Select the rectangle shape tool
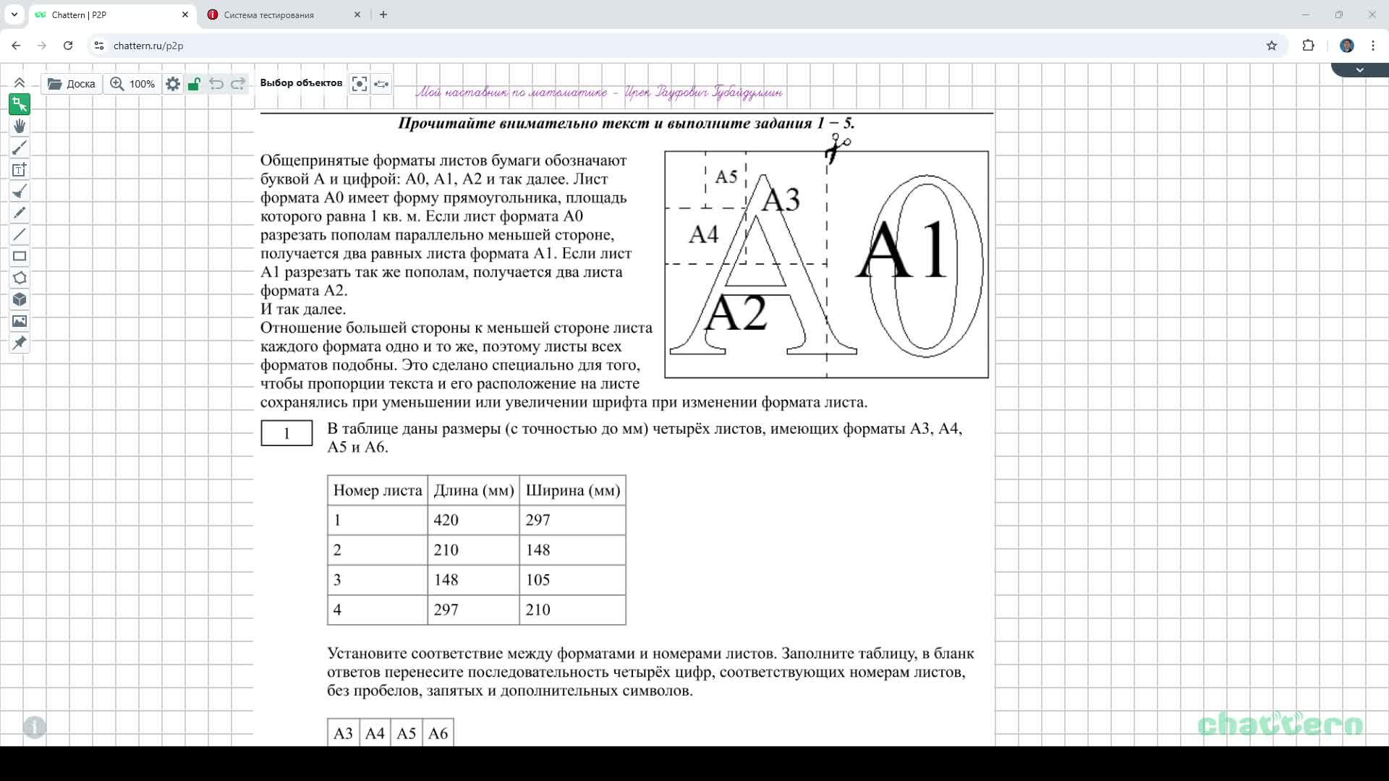 pos(20,257)
